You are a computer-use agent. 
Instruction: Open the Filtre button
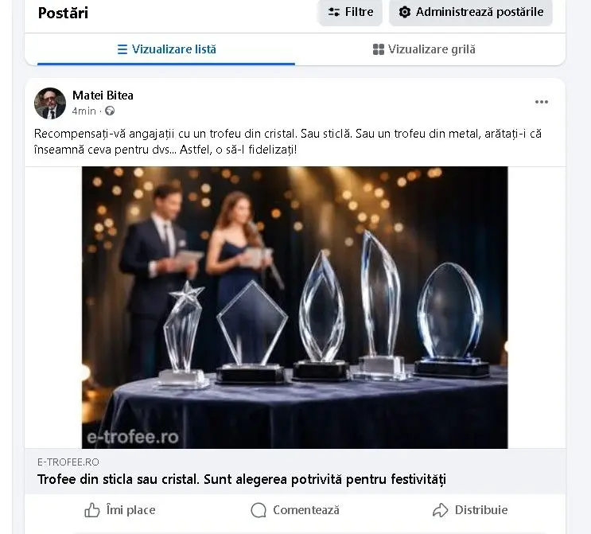351,12
